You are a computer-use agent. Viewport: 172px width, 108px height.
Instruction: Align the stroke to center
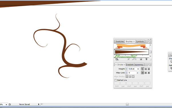coord(127,77)
